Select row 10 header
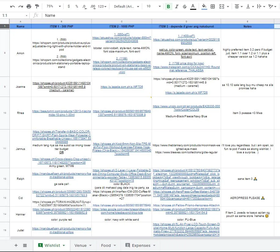The width and height of the screenshot is (280, 252). tap(5, 113)
